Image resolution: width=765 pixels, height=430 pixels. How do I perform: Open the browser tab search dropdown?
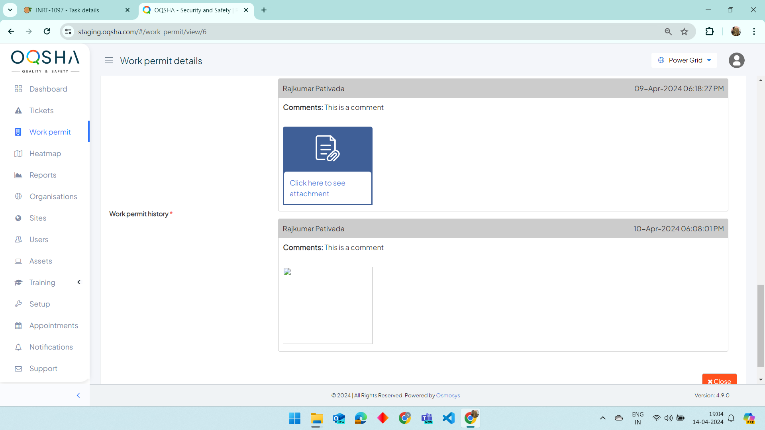[x=10, y=10]
